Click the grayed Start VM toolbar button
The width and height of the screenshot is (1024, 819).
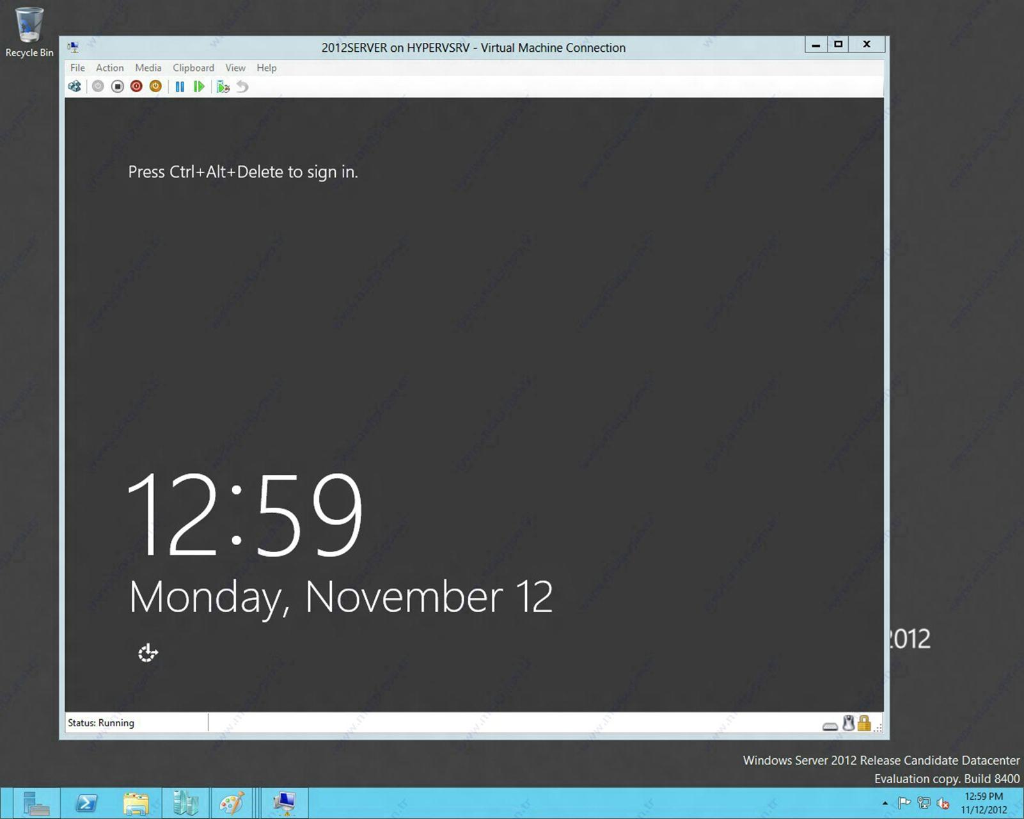tap(98, 86)
